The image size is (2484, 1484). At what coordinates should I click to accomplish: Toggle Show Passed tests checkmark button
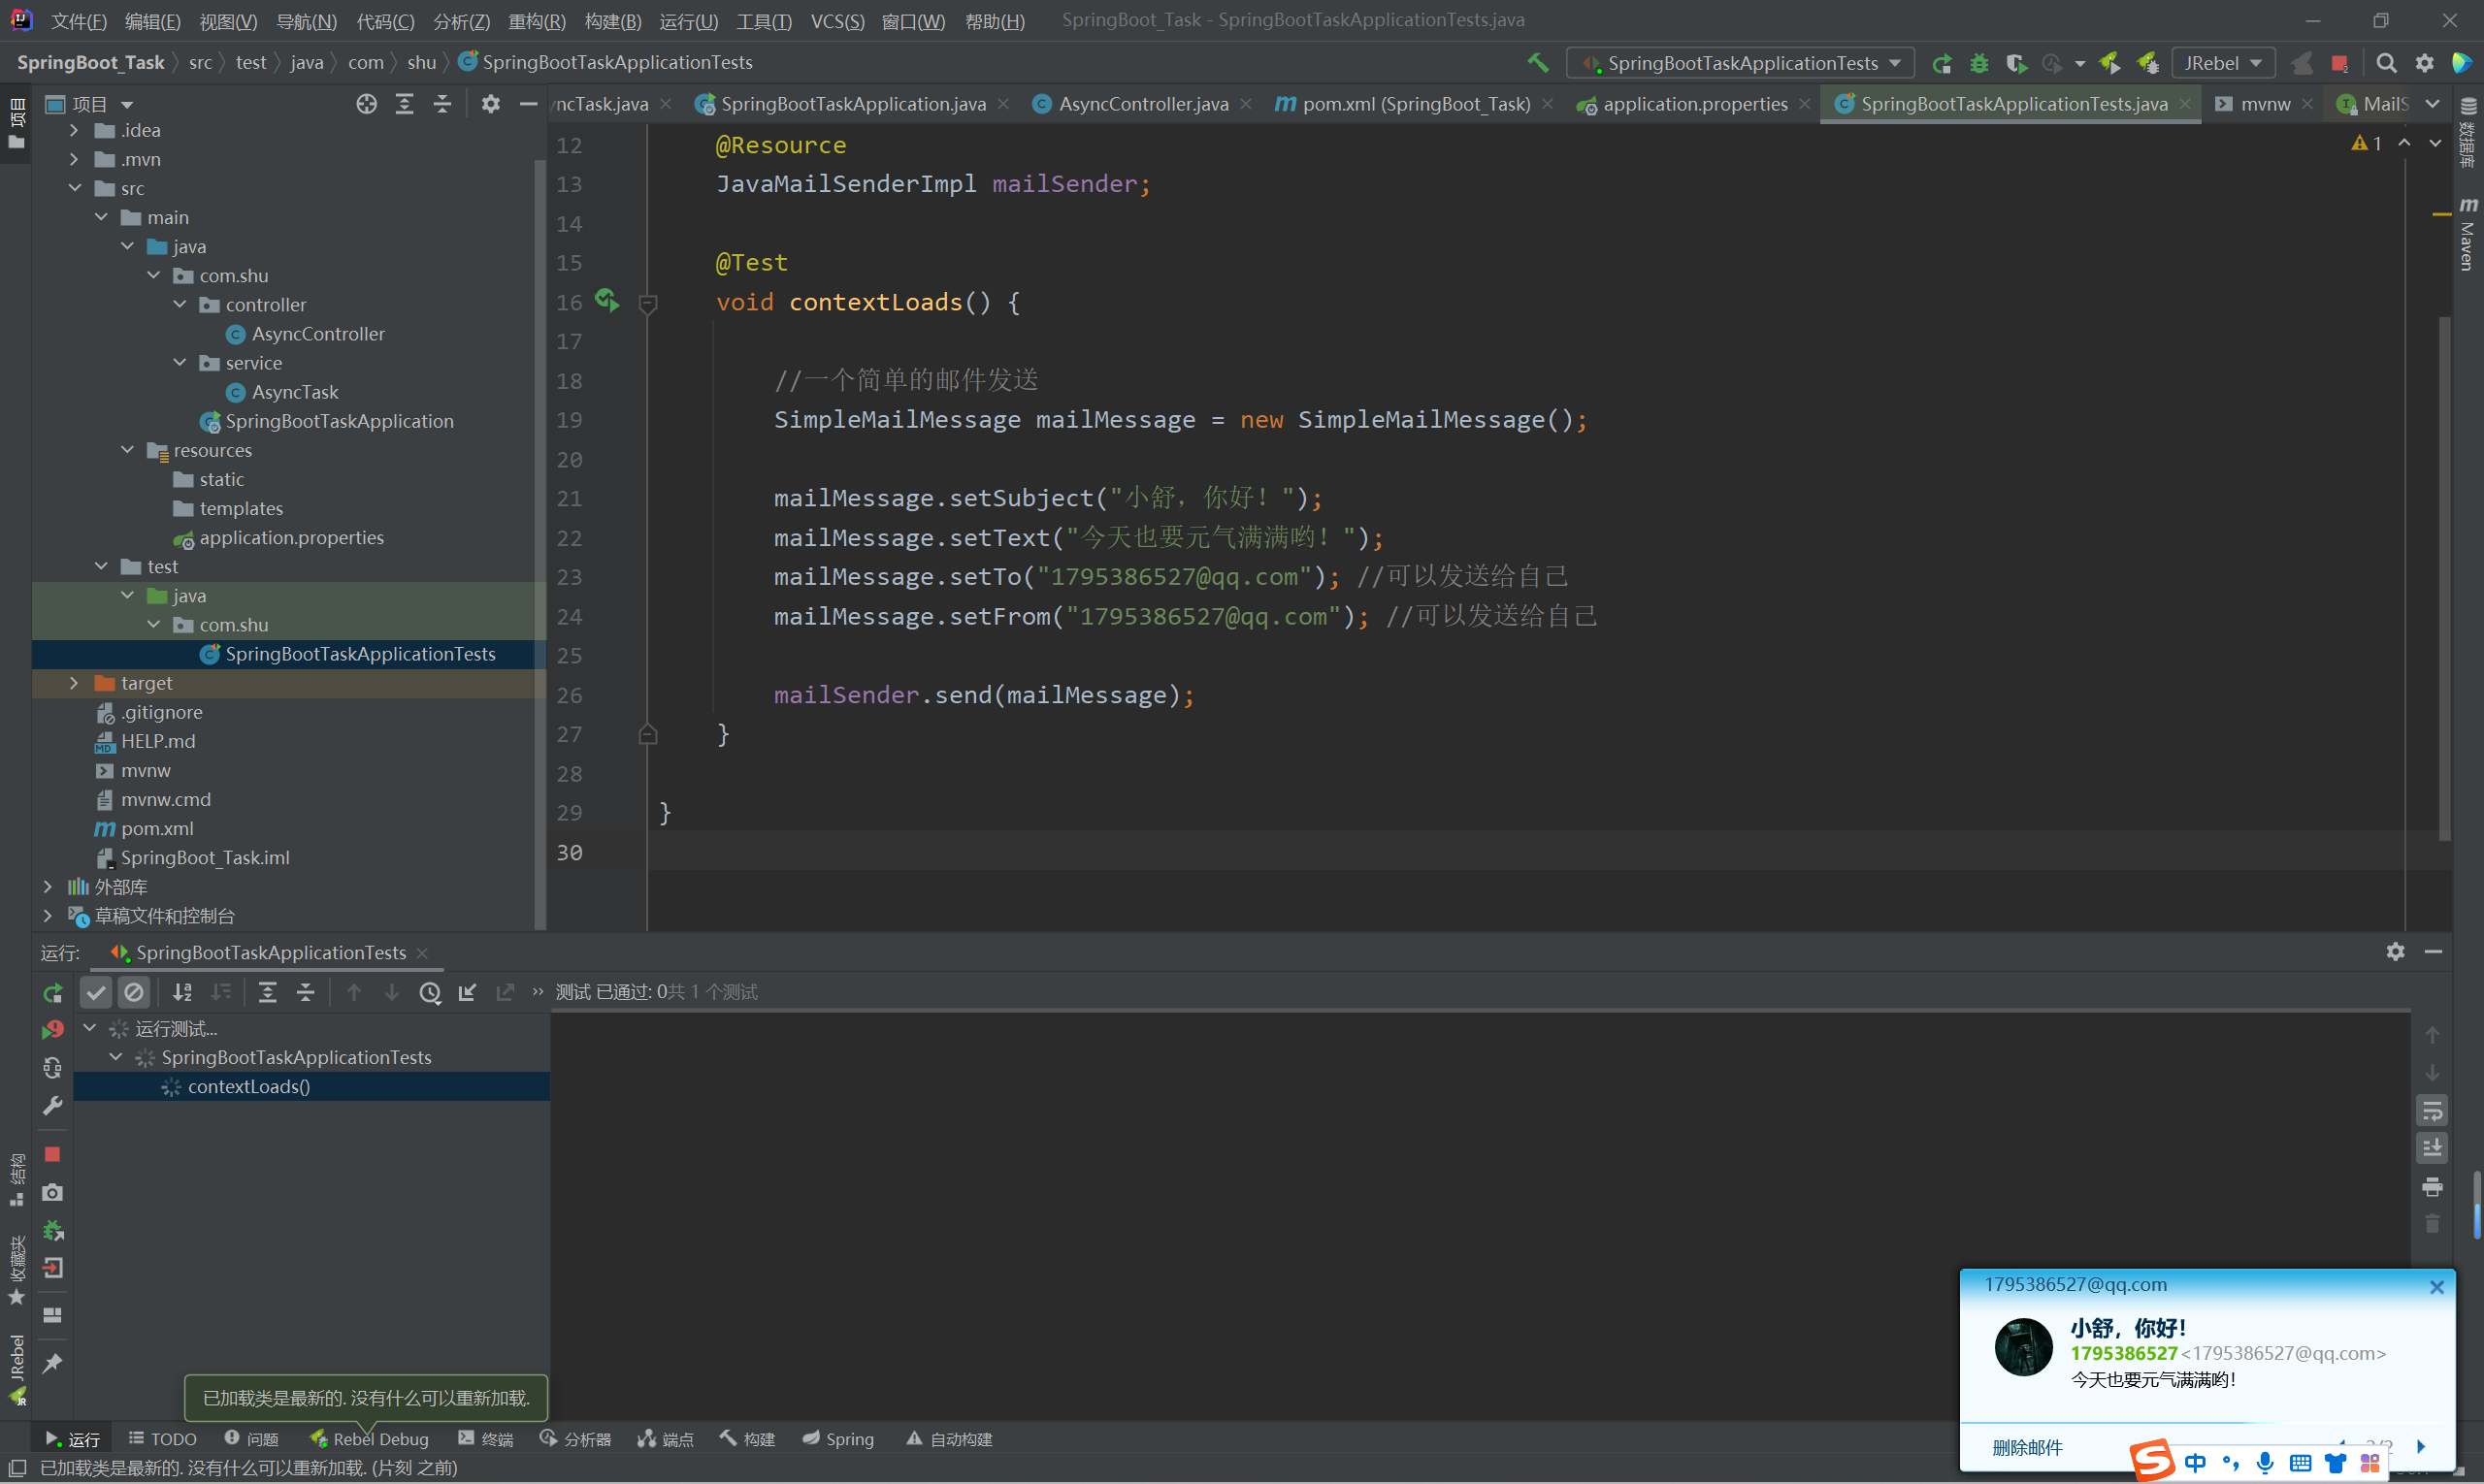coord(96,992)
